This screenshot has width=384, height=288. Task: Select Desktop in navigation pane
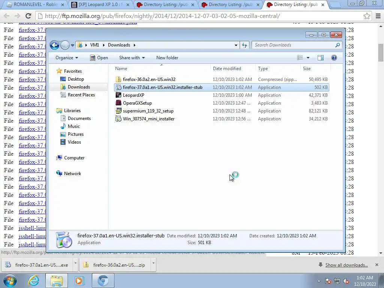tap(76, 79)
